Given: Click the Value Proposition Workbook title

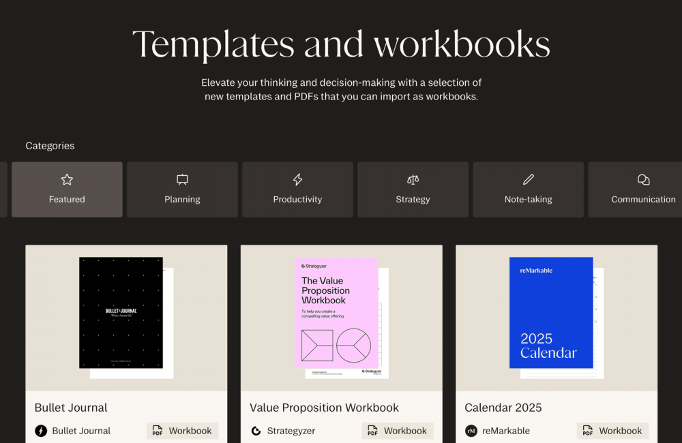Looking at the screenshot, I should (324, 408).
